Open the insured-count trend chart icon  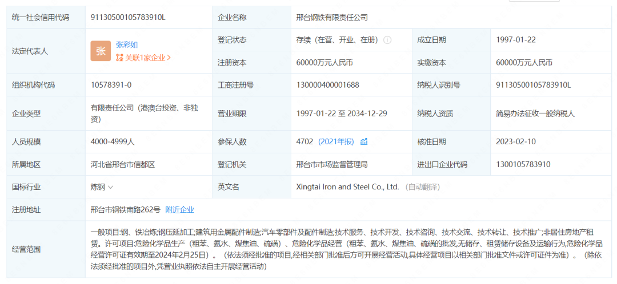point(364,141)
